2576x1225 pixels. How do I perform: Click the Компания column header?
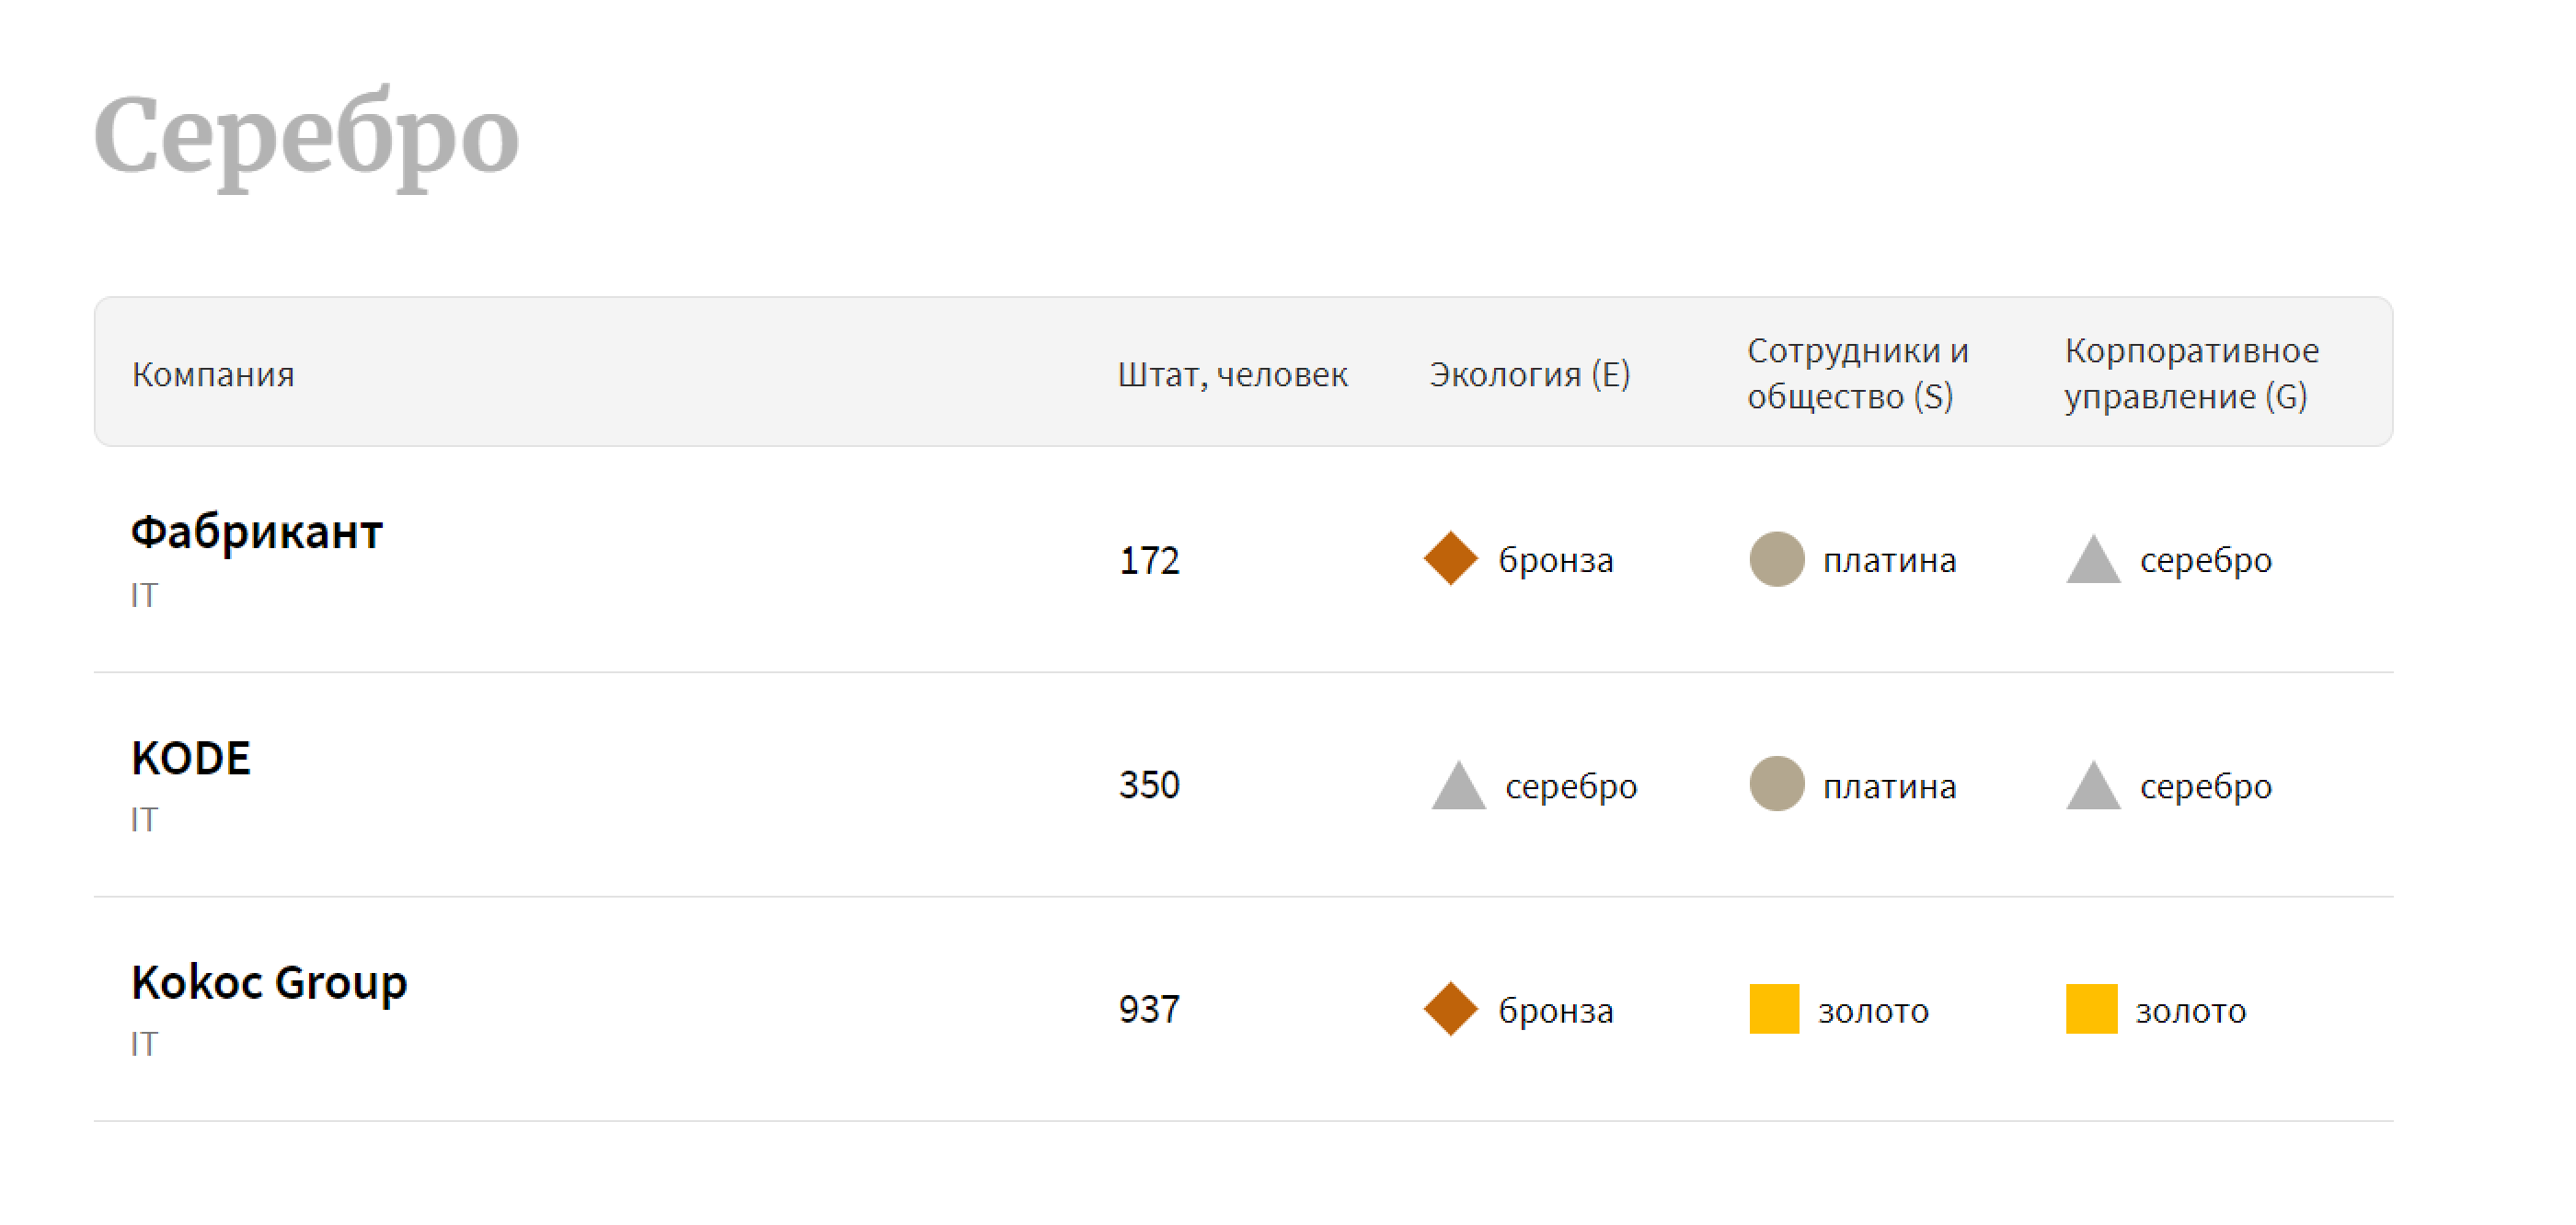pyautogui.click(x=213, y=374)
